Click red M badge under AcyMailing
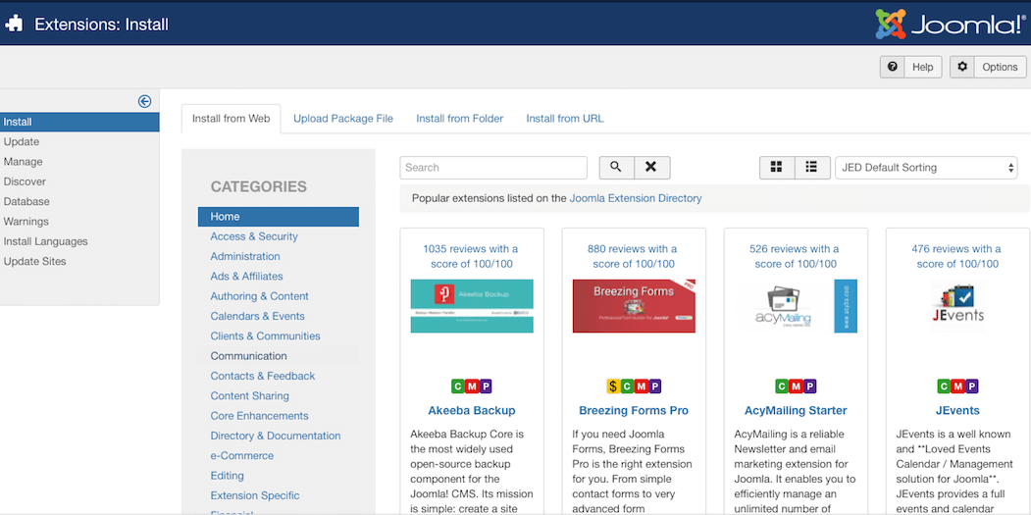Image resolution: width=1031 pixels, height=515 pixels. coord(797,386)
